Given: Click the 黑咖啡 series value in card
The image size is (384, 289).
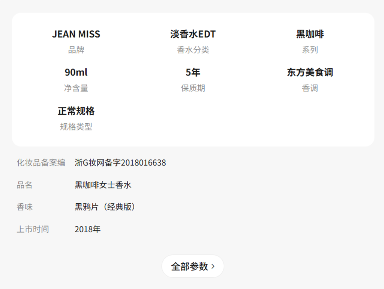Looking at the screenshot, I should tap(310, 34).
